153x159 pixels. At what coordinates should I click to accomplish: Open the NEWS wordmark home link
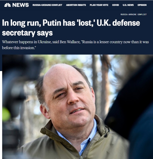20,5
